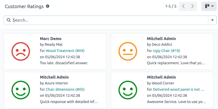218x109 pixels.
Task: Go to the next page of ratings
Action: pyautogui.click(x=192, y=6)
